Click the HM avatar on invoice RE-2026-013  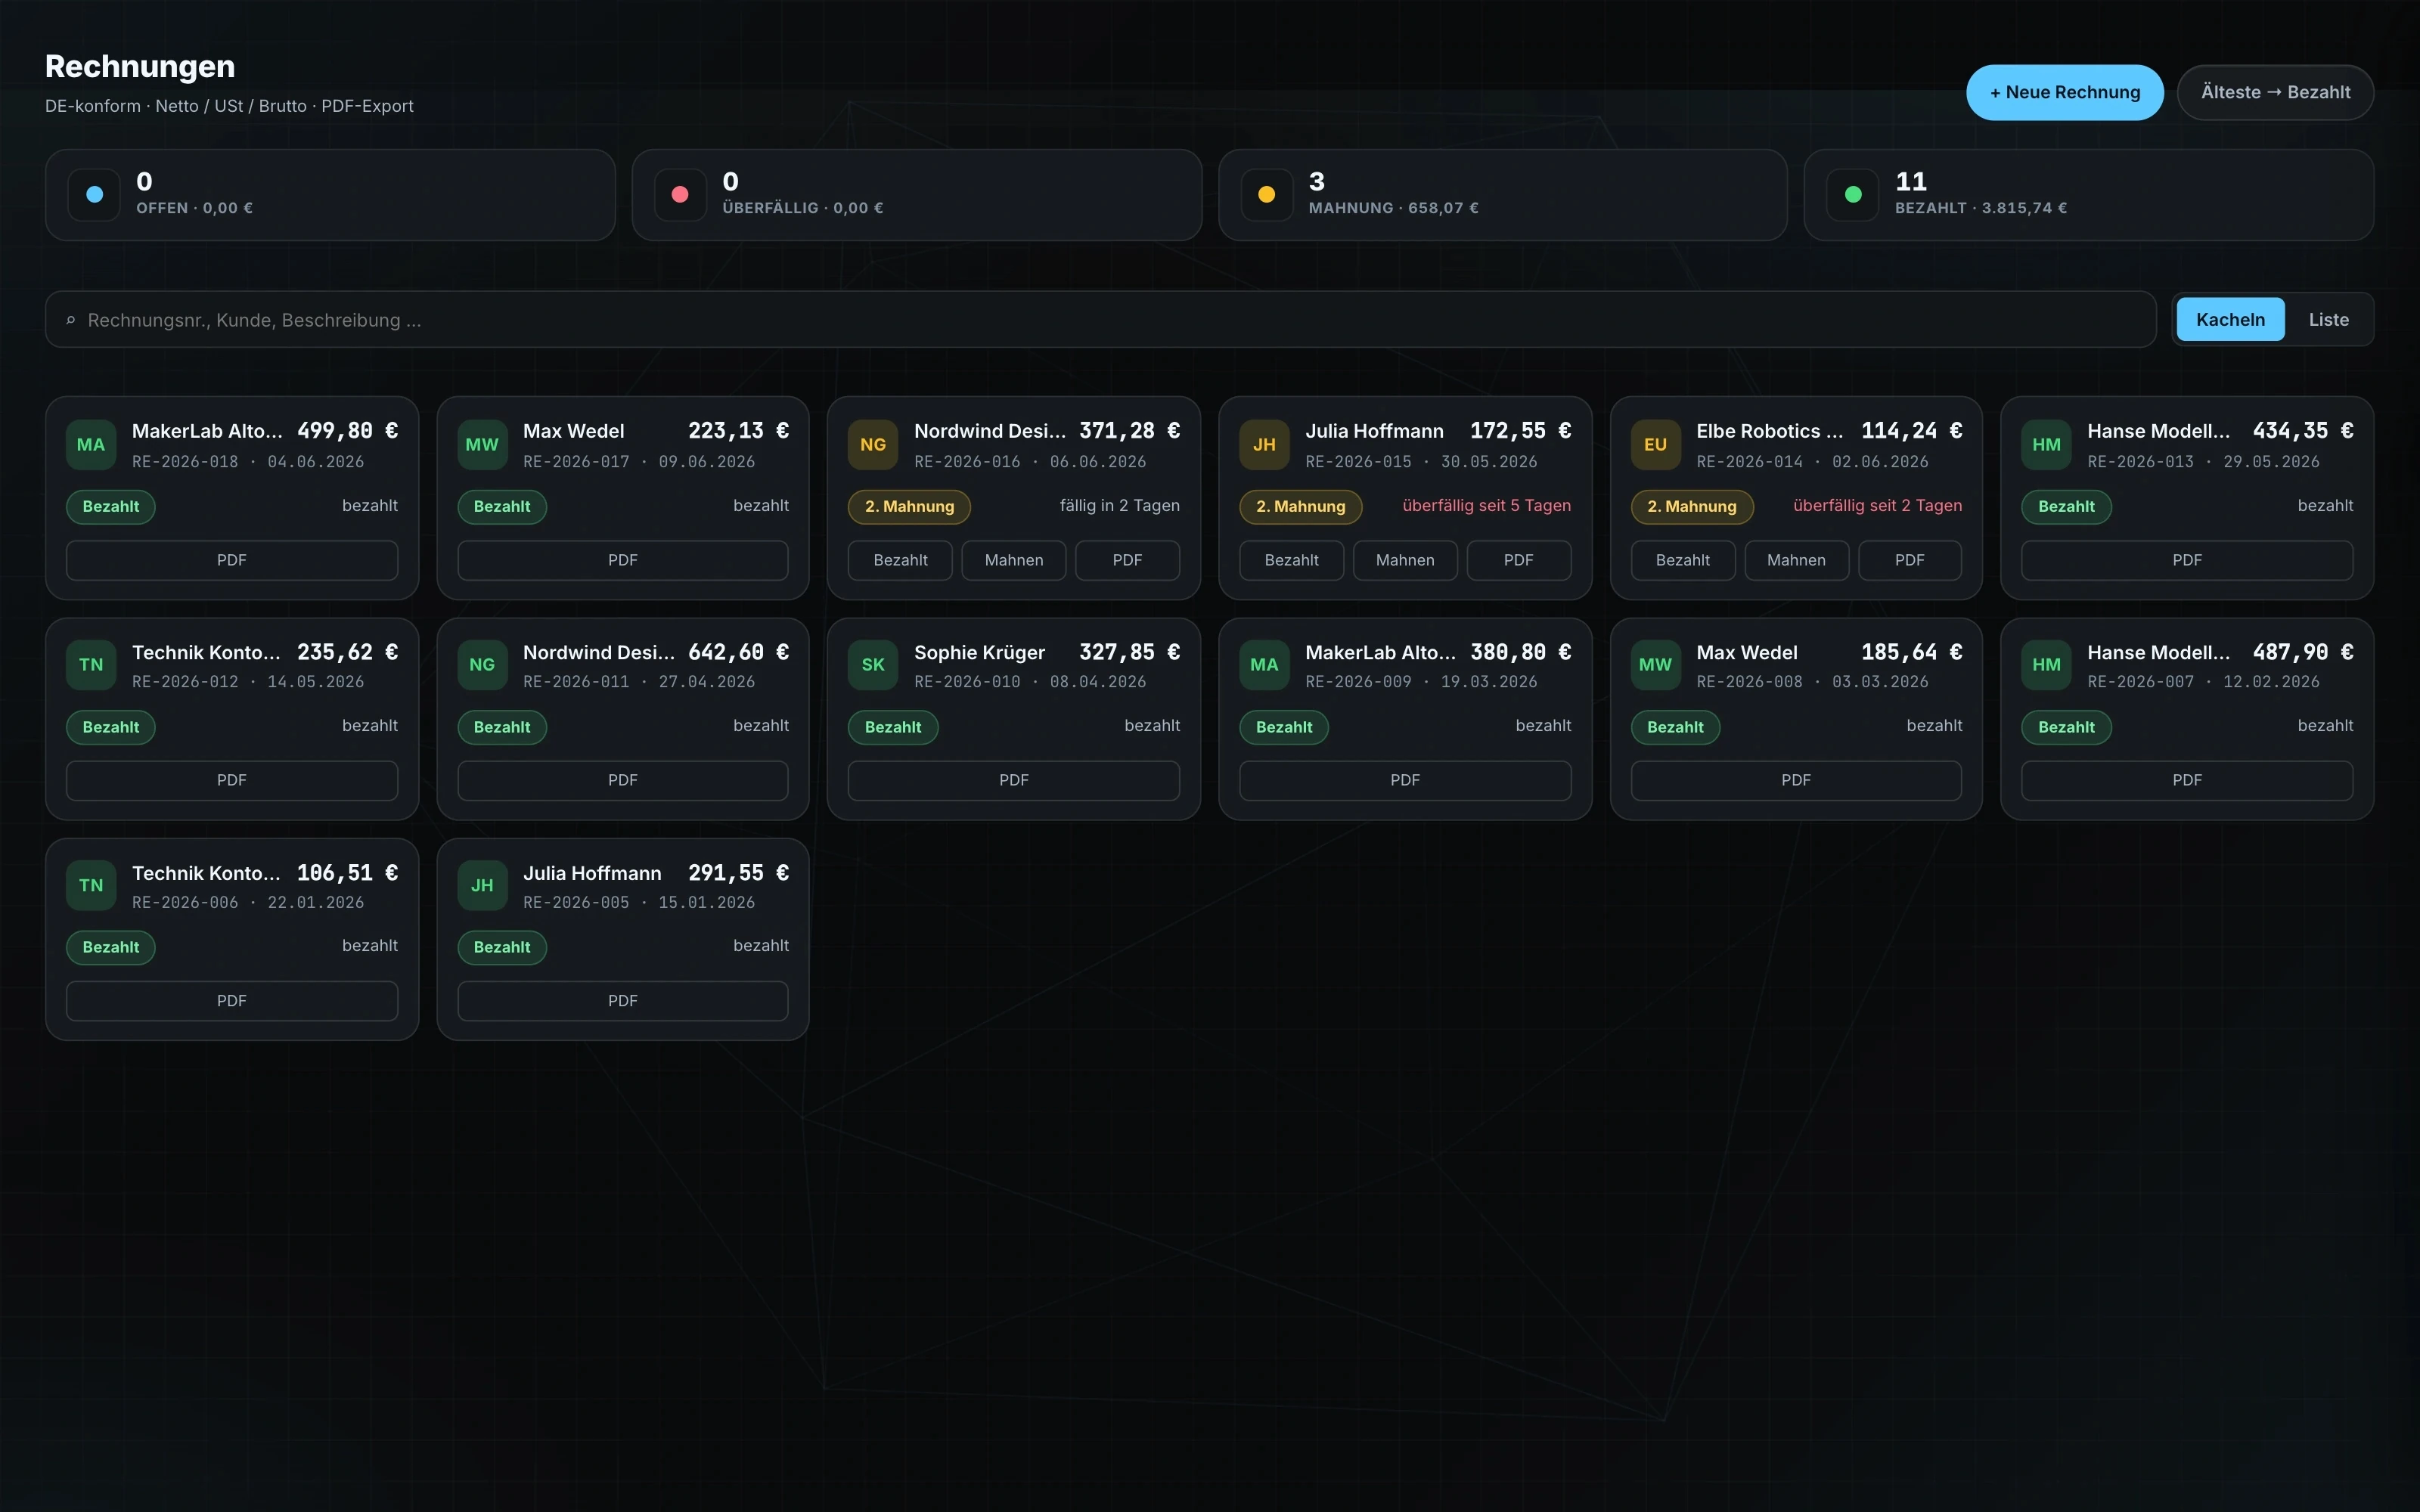point(2046,445)
